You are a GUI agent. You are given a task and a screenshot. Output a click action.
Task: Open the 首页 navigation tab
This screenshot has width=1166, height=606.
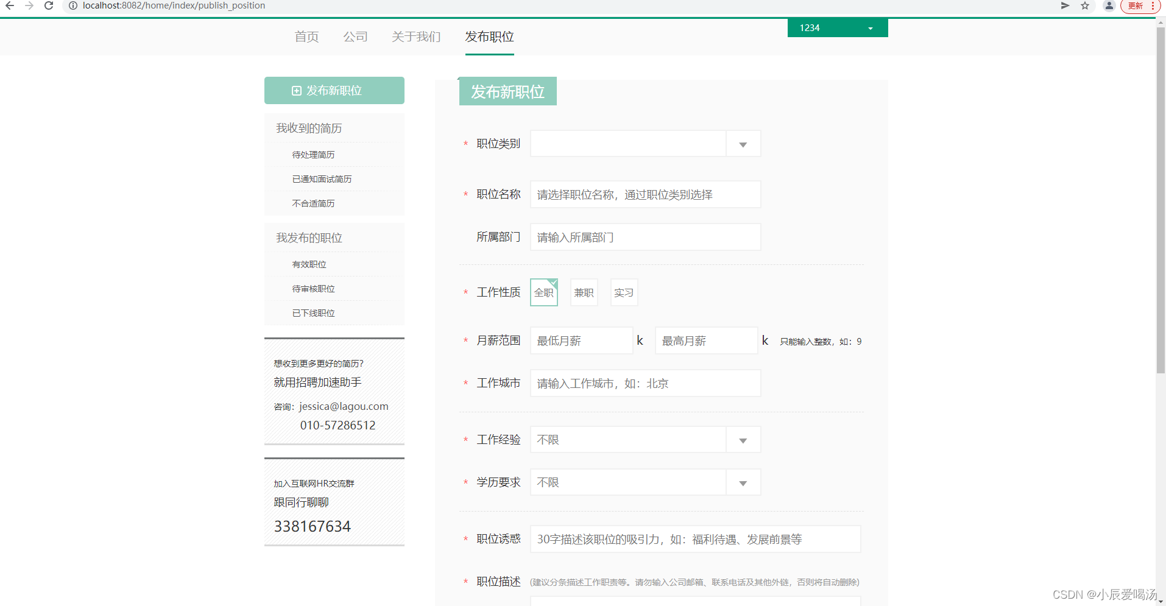pyautogui.click(x=306, y=37)
